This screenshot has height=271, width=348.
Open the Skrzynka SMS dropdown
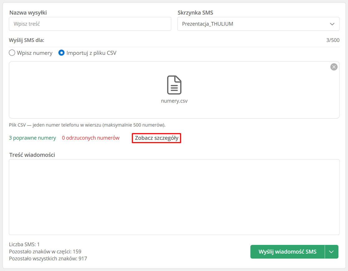coord(258,24)
